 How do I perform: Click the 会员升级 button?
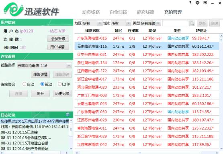pyautogui.click(x=58, y=38)
